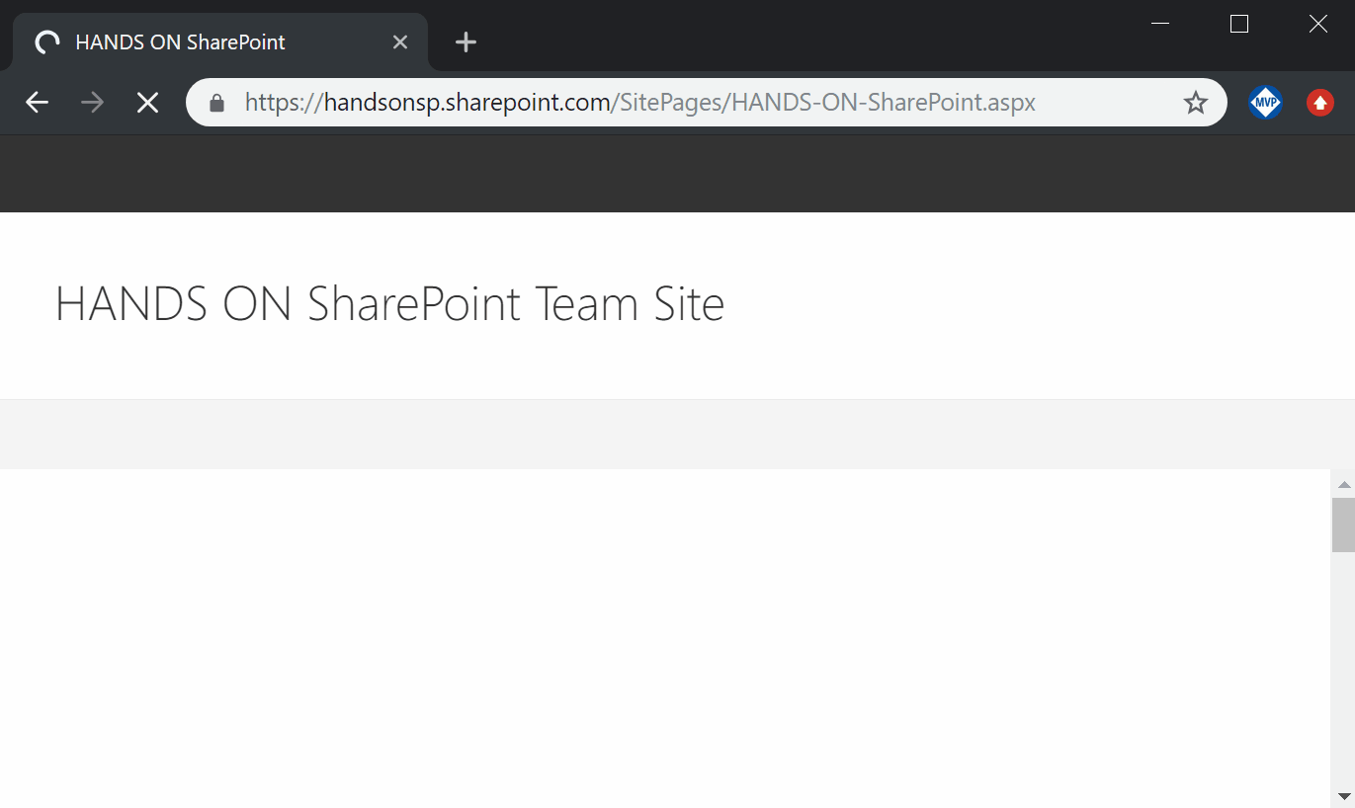This screenshot has width=1355, height=808.
Task: Stop the page loading with the X button
Action: tap(147, 103)
